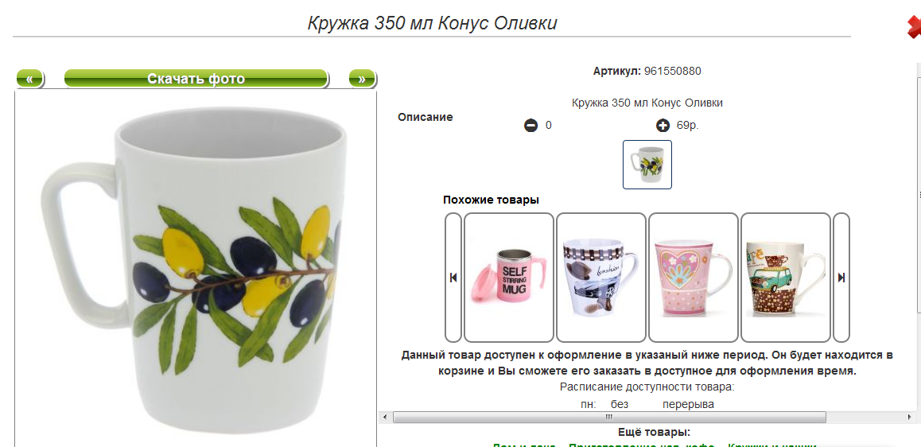
Task: Open the Cafe car mug product
Action: [x=785, y=278]
